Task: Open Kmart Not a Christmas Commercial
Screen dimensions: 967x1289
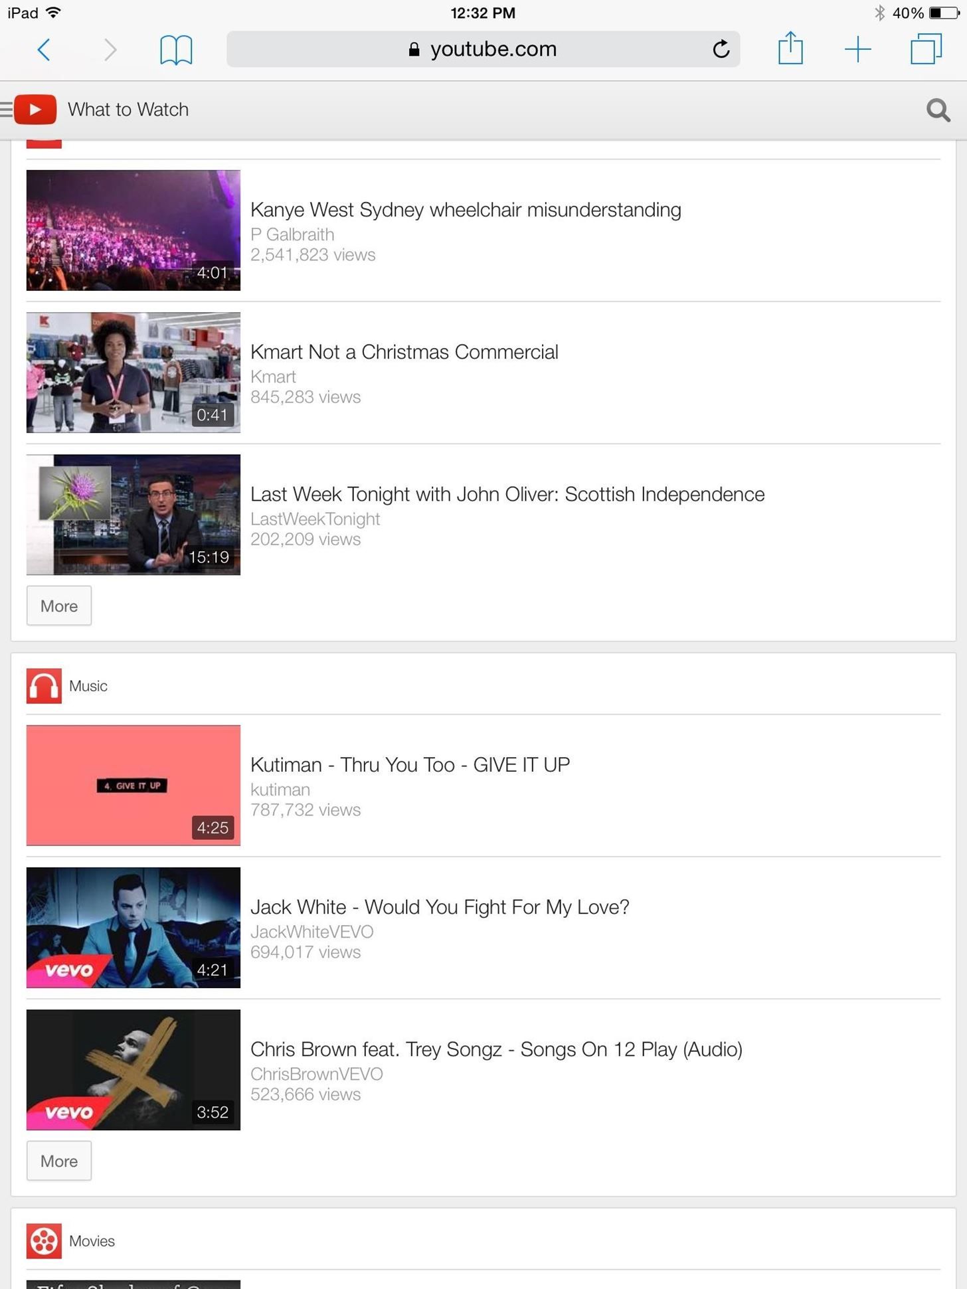Action: click(x=404, y=352)
